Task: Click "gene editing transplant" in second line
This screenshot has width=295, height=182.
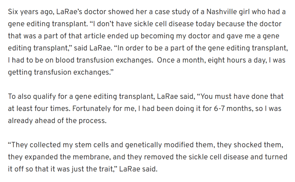Action: click(x=47, y=24)
